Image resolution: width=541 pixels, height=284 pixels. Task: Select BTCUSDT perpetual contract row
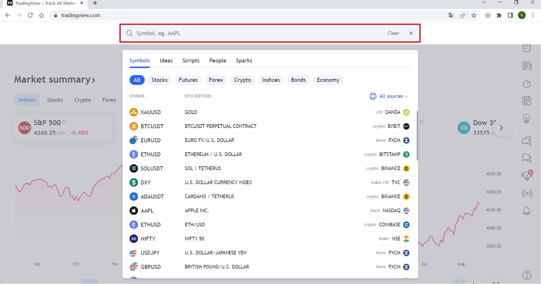point(269,126)
